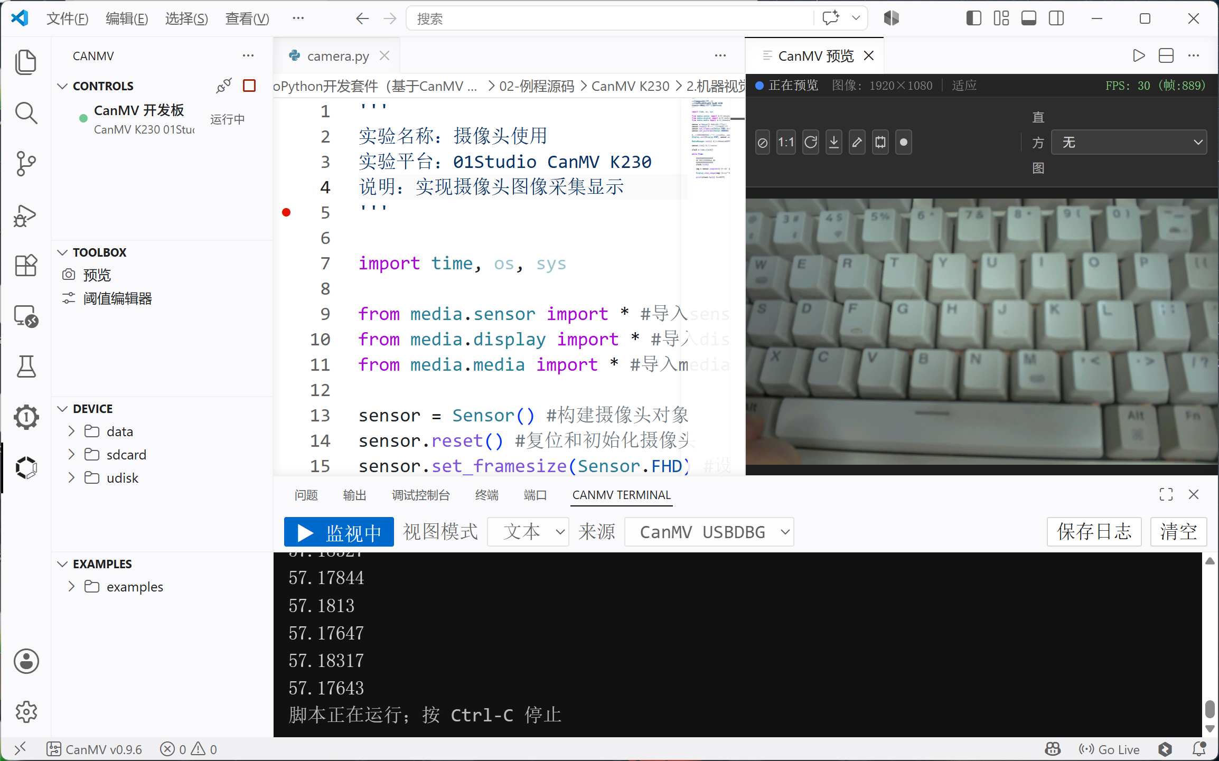Open the Manage gear menu
The width and height of the screenshot is (1219, 761).
pyautogui.click(x=26, y=712)
